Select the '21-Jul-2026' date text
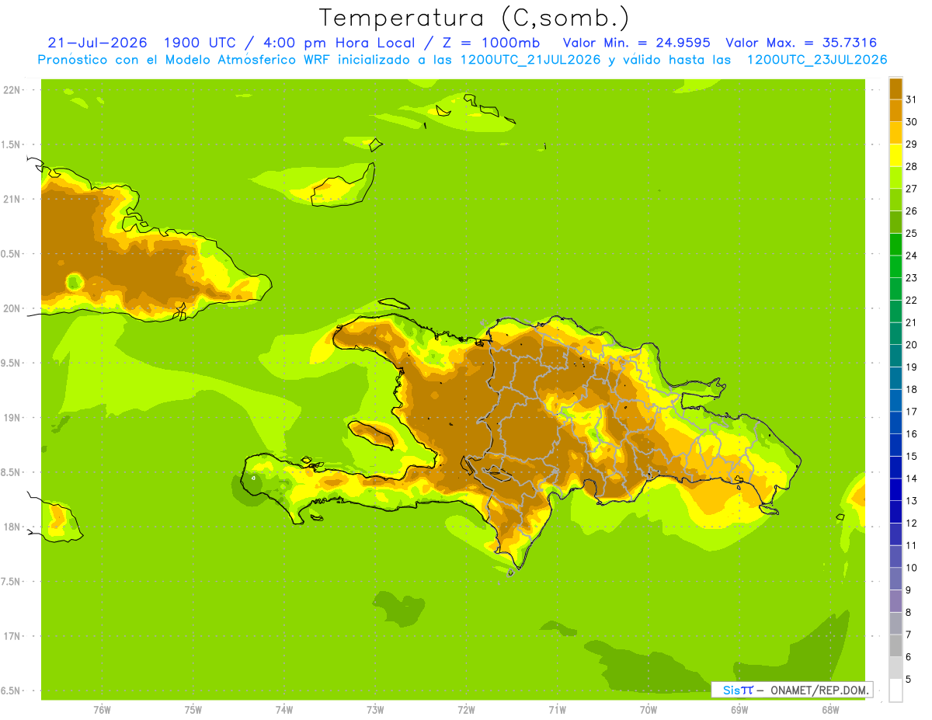This screenshot has height=720, width=932. [x=97, y=43]
